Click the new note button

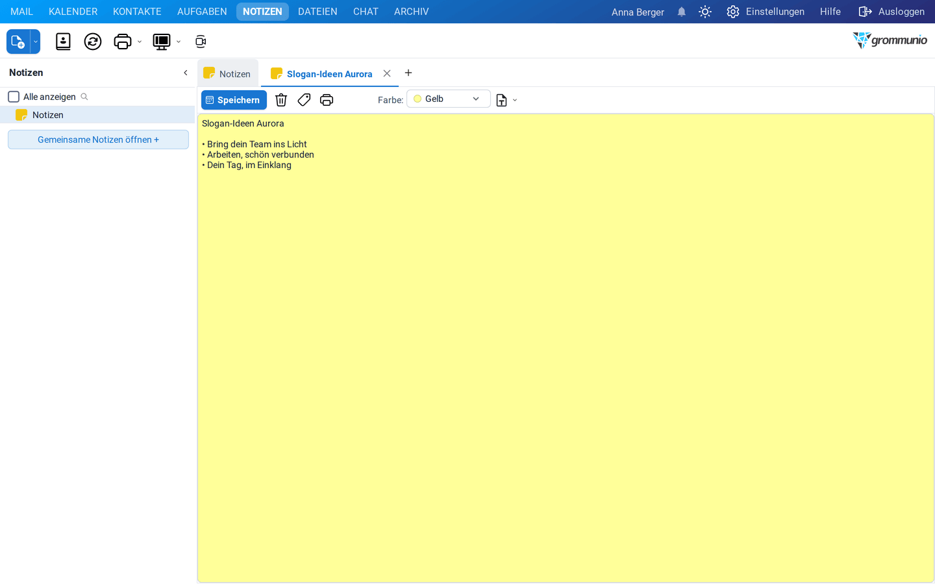[x=18, y=42]
